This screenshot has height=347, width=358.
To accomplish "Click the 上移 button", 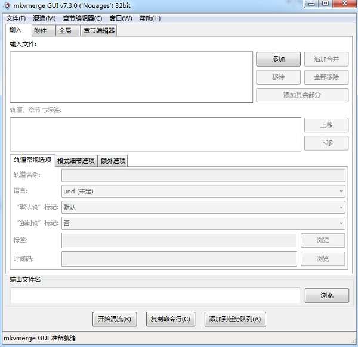I will coord(326,125).
